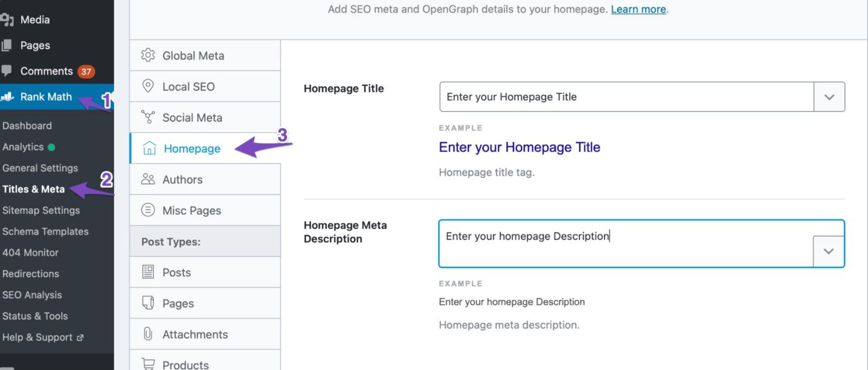Click the Global Meta gear icon
This screenshot has width=868, height=370.
pos(148,55)
